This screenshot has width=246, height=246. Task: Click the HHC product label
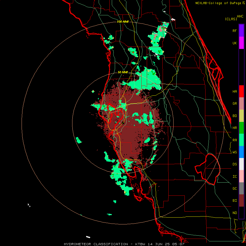[x=240, y=16]
